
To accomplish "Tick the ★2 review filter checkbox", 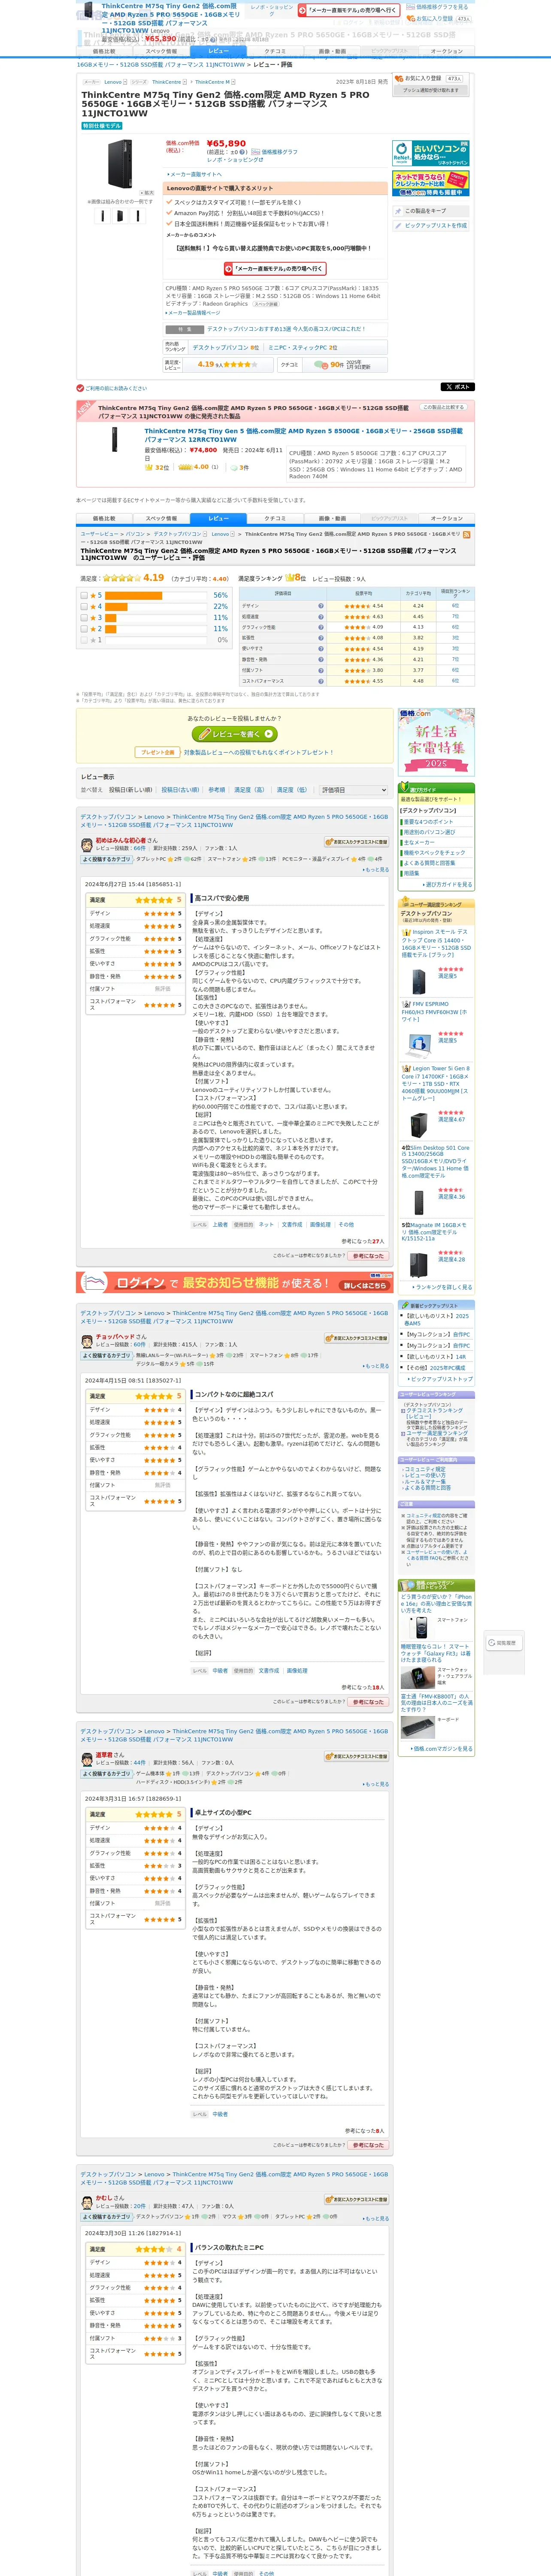I will (84, 629).
